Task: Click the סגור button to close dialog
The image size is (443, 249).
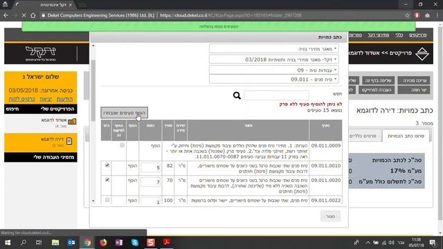Action: tap(330, 216)
